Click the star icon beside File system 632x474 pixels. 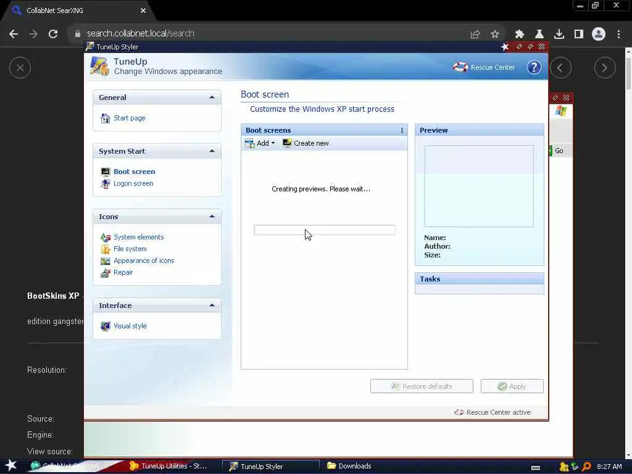click(105, 249)
